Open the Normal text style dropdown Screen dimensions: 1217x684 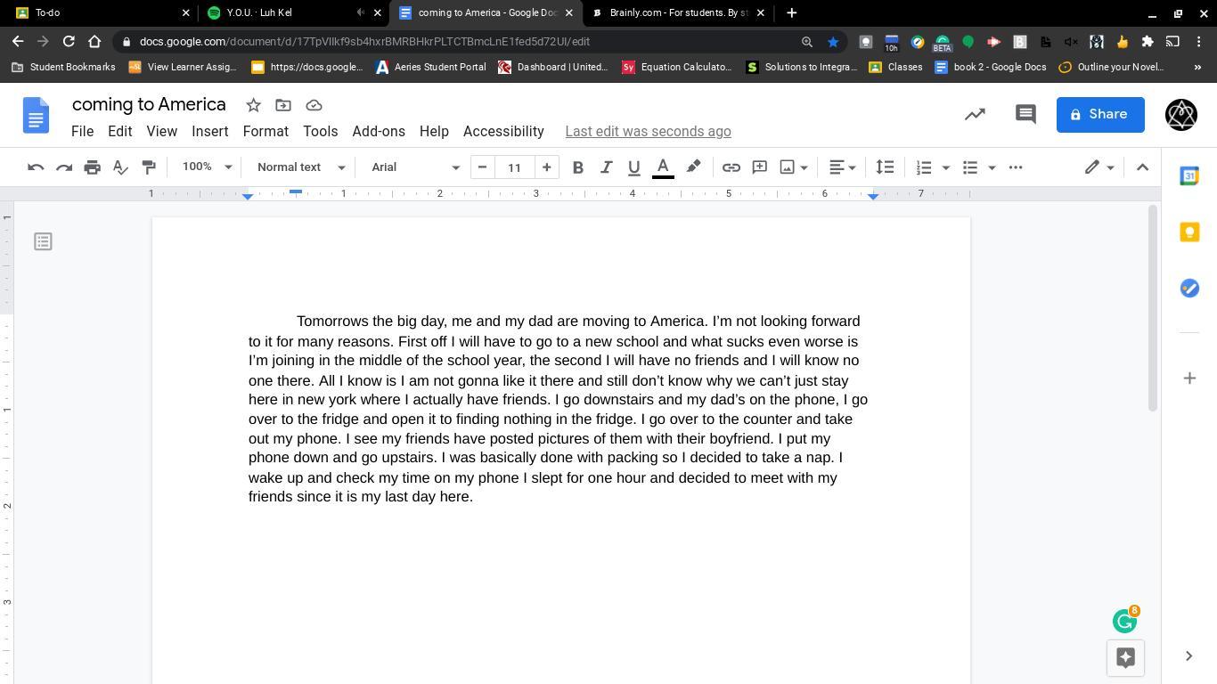[300, 167]
